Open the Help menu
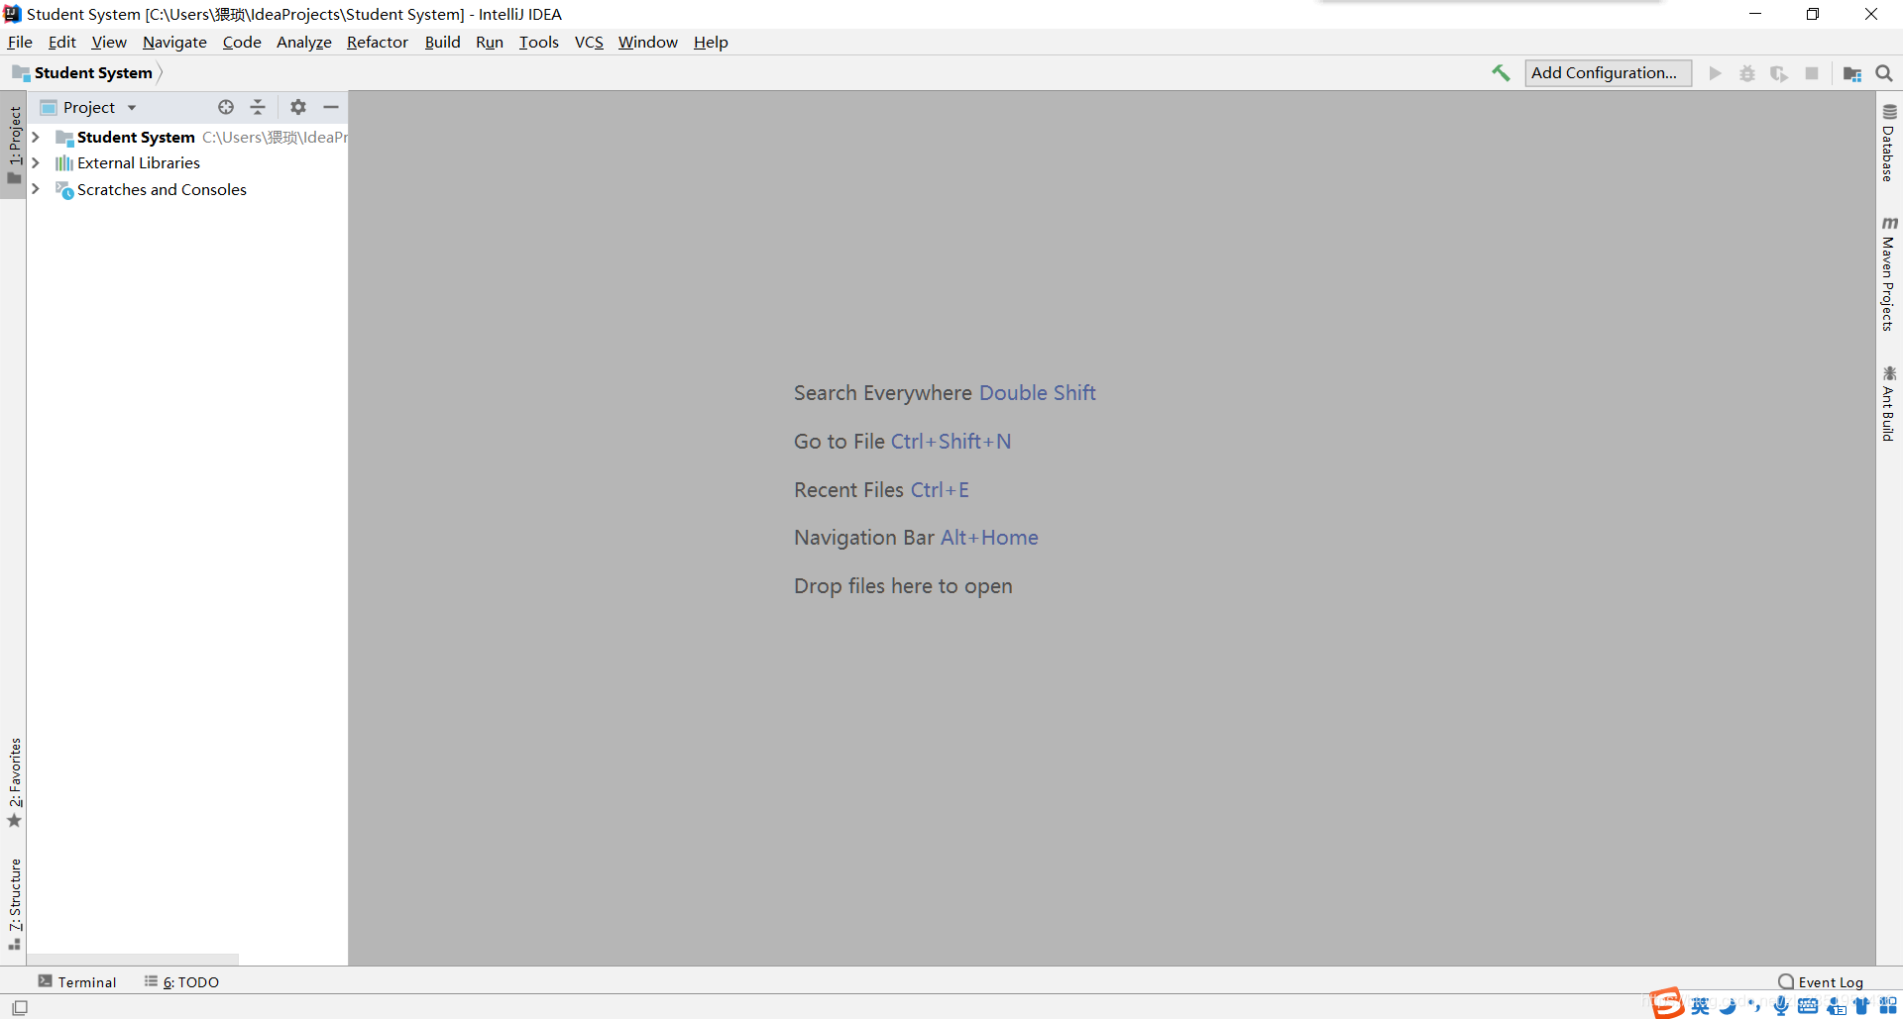 tap(711, 42)
